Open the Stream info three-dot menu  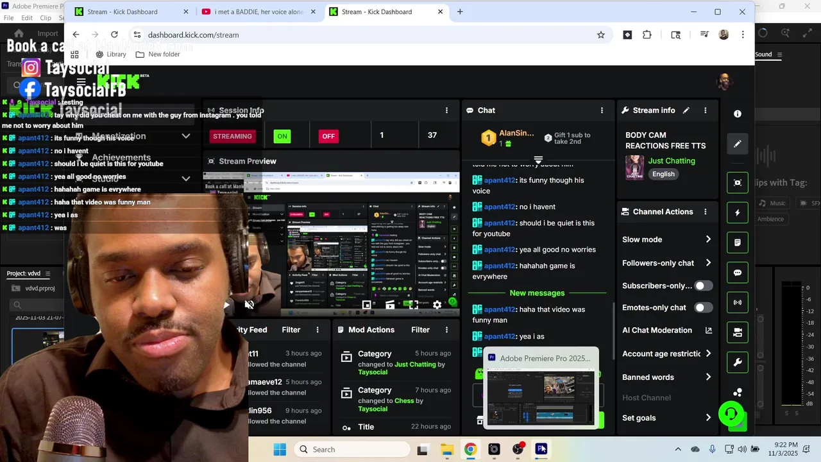pyautogui.click(x=706, y=110)
